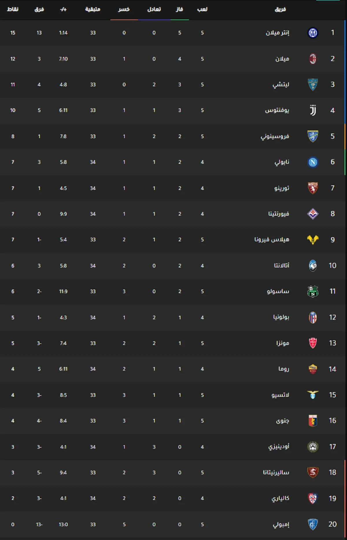Image resolution: width=347 pixels, height=540 pixels.
Task: Open the Juventus logo icon
Action: click(x=313, y=110)
